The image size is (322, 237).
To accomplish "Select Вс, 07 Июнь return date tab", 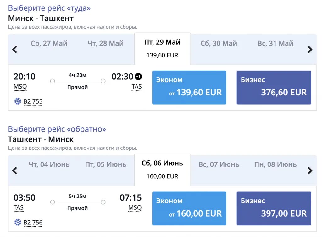I will click(x=219, y=164).
